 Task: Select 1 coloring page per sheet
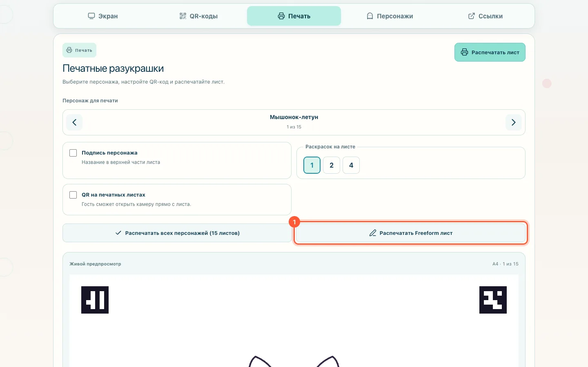tap(312, 165)
